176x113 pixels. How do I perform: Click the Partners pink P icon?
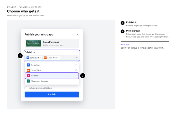click(28, 76)
